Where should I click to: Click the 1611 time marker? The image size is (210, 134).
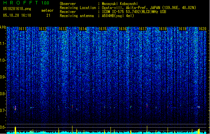(22, 29)
